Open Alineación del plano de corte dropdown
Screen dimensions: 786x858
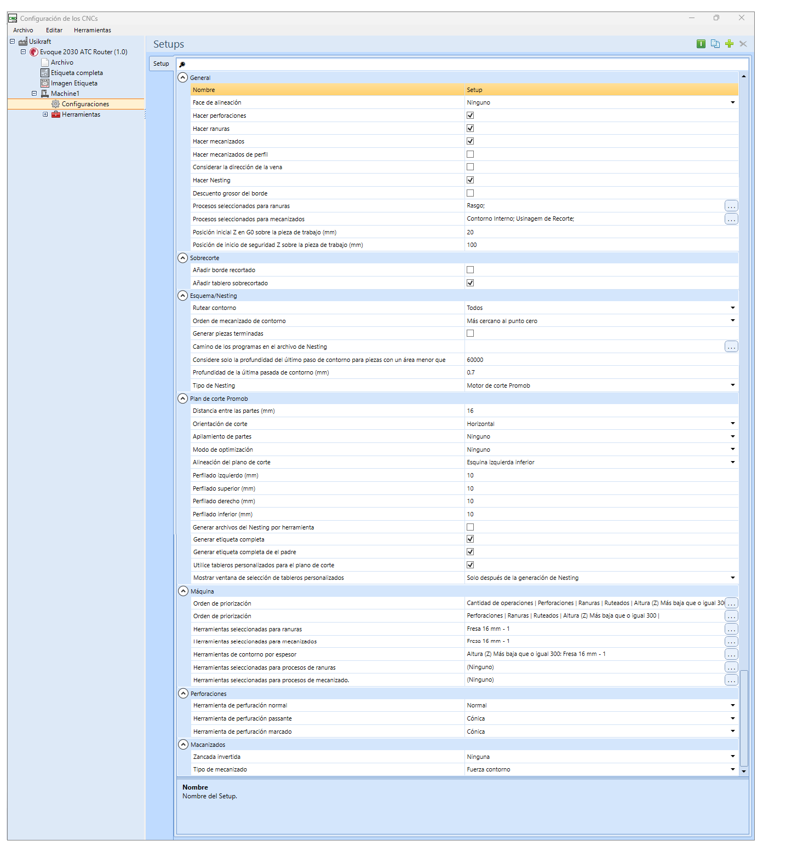pos(733,462)
